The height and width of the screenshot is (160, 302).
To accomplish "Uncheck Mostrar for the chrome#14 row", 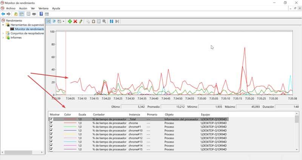I will tap(51, 145).
